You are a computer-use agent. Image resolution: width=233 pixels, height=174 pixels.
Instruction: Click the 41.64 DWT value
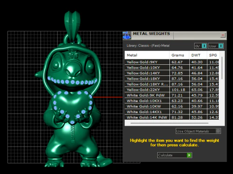point(197,68)
